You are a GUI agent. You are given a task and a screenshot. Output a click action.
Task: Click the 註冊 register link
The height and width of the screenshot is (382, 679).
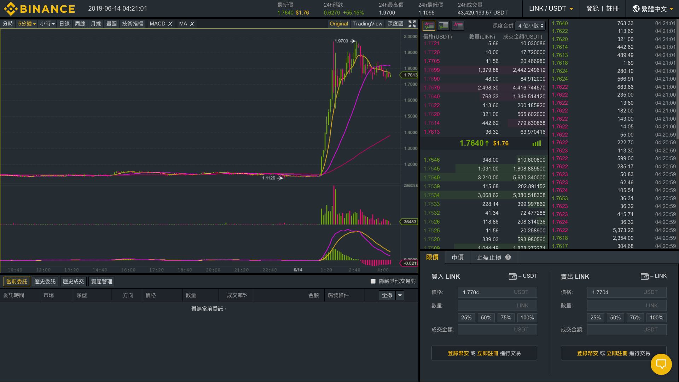tap(613, 8)
